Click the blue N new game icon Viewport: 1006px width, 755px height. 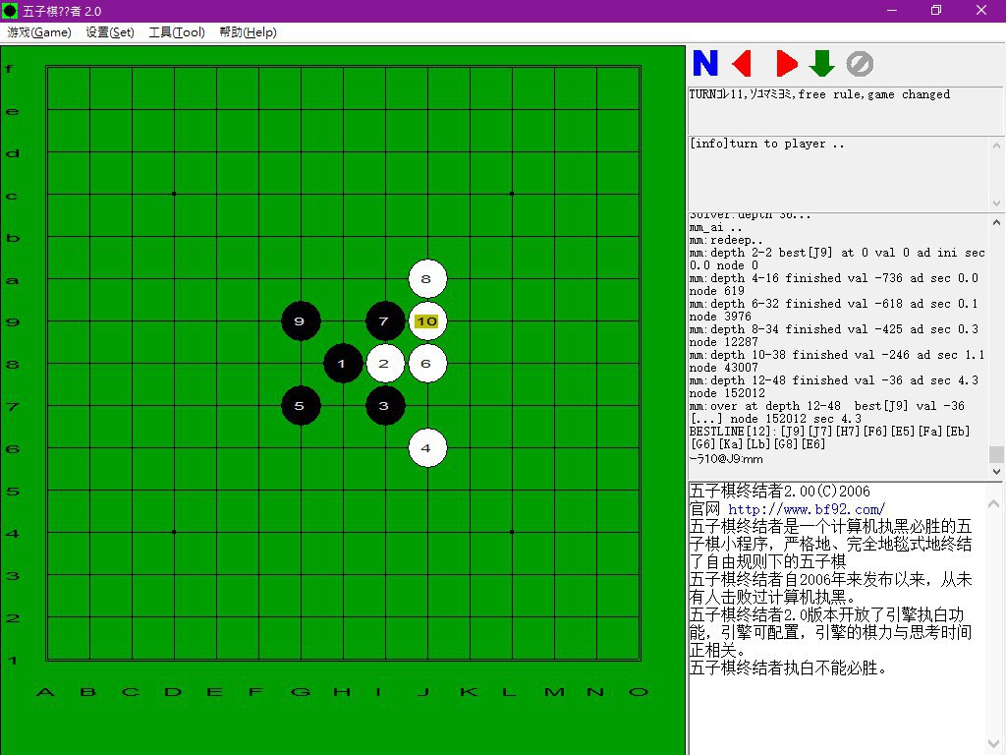(705, 64)
